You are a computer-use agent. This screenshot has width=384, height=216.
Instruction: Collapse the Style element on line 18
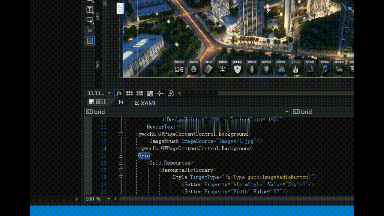pos(121,177)
